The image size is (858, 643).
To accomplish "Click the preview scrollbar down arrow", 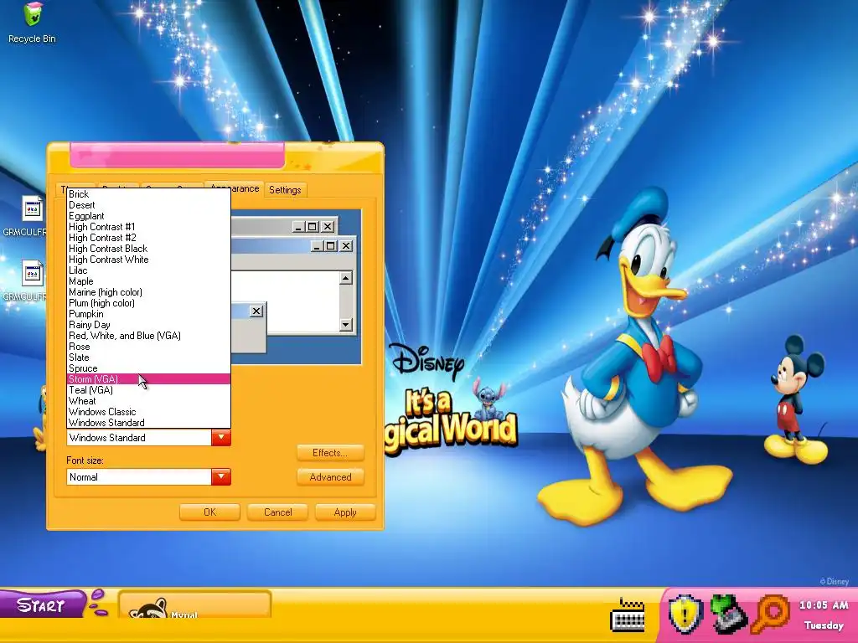I will [x=346, y=325].
